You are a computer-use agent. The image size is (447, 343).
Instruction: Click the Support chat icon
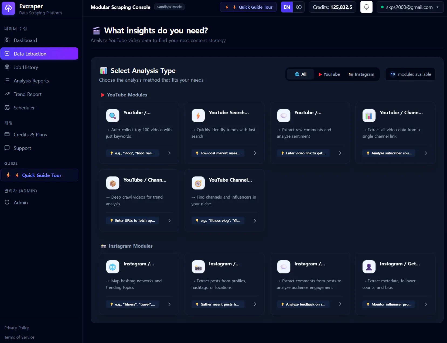click(x=7, y=148)
